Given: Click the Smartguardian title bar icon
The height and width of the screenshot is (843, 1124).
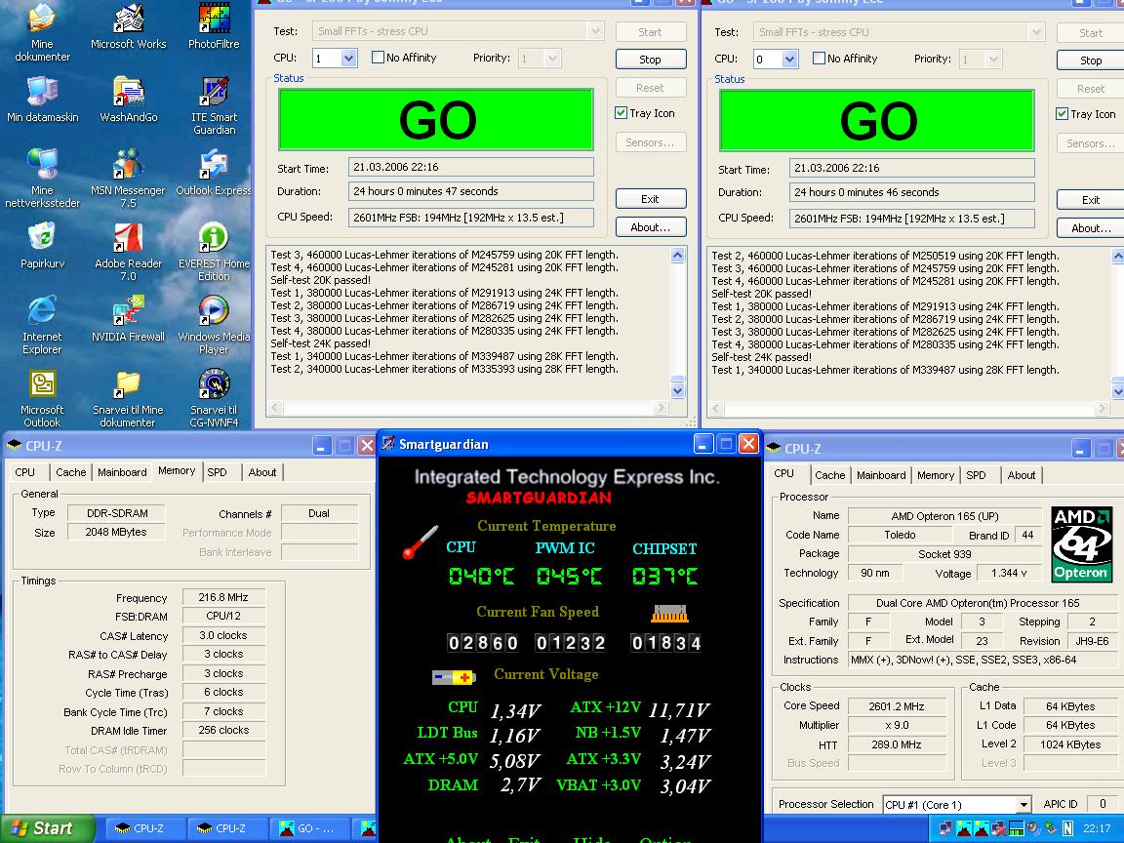Looking at the screenshot, I should point(387,444).
